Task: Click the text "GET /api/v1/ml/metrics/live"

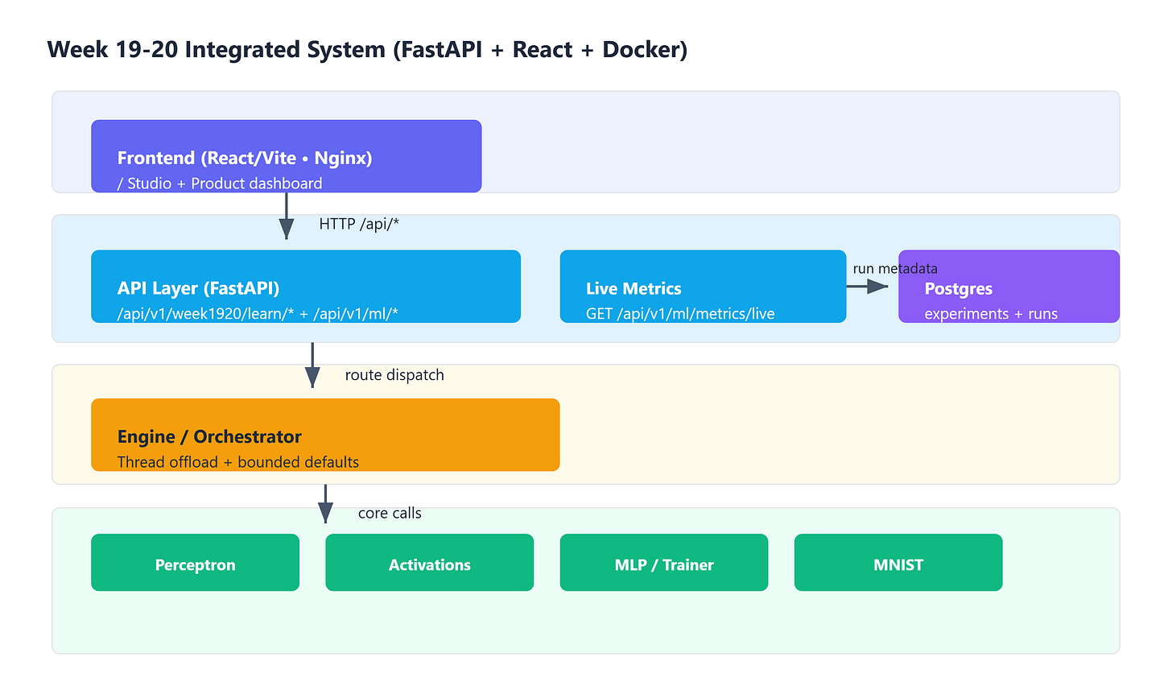Action: (x=680, y=314)
